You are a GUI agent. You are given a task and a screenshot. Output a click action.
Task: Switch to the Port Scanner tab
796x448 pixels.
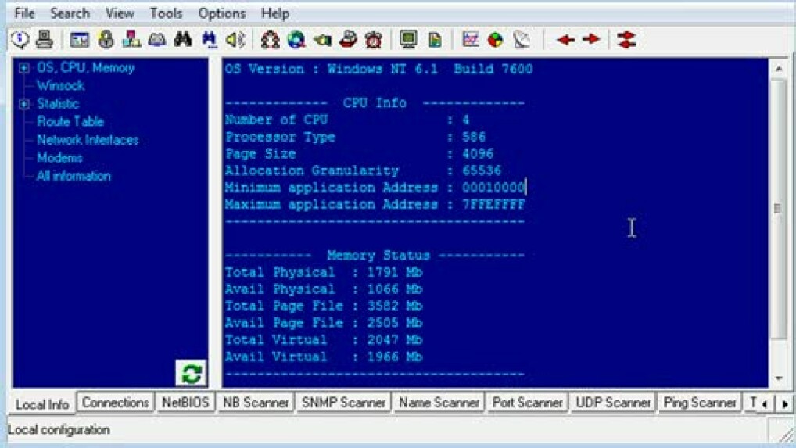pos(527,403)
